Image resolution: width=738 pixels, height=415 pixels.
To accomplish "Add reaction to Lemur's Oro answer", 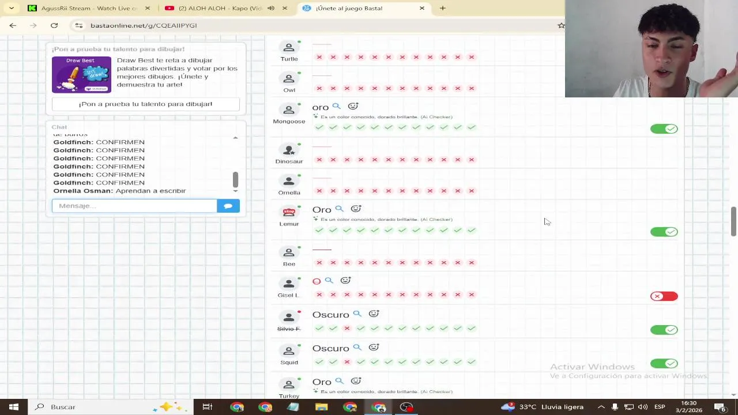I will (x=356, y=209).
